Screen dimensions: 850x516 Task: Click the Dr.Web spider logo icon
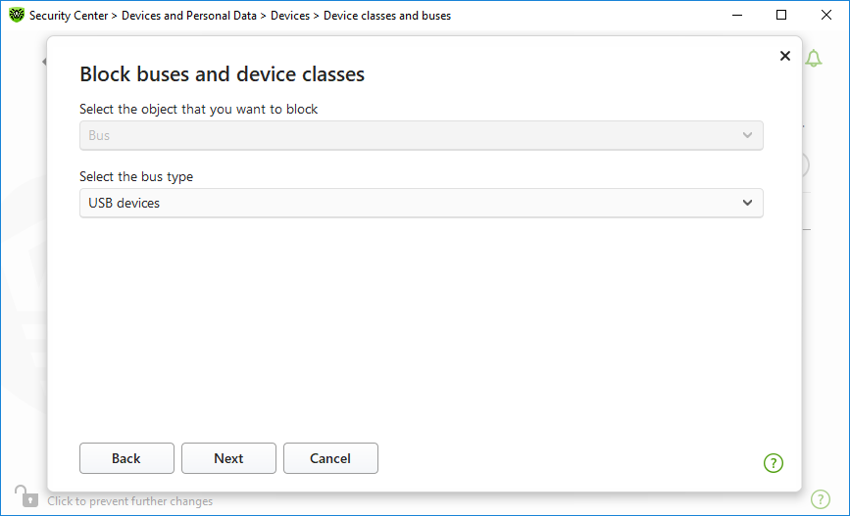coord(17,15)
